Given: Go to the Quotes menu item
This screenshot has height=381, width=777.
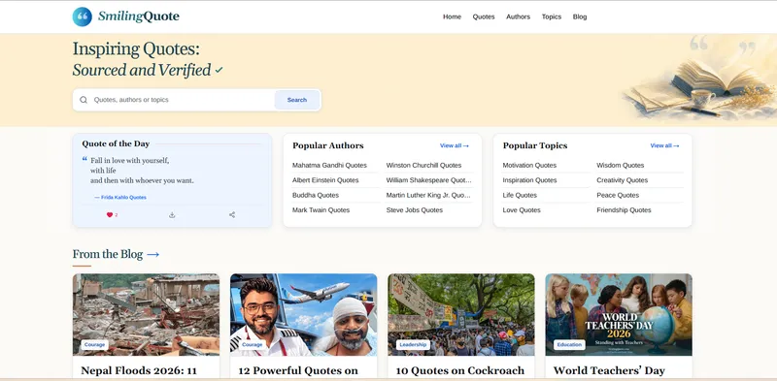Looking at the screenshot, I should (x=484, y=16).
